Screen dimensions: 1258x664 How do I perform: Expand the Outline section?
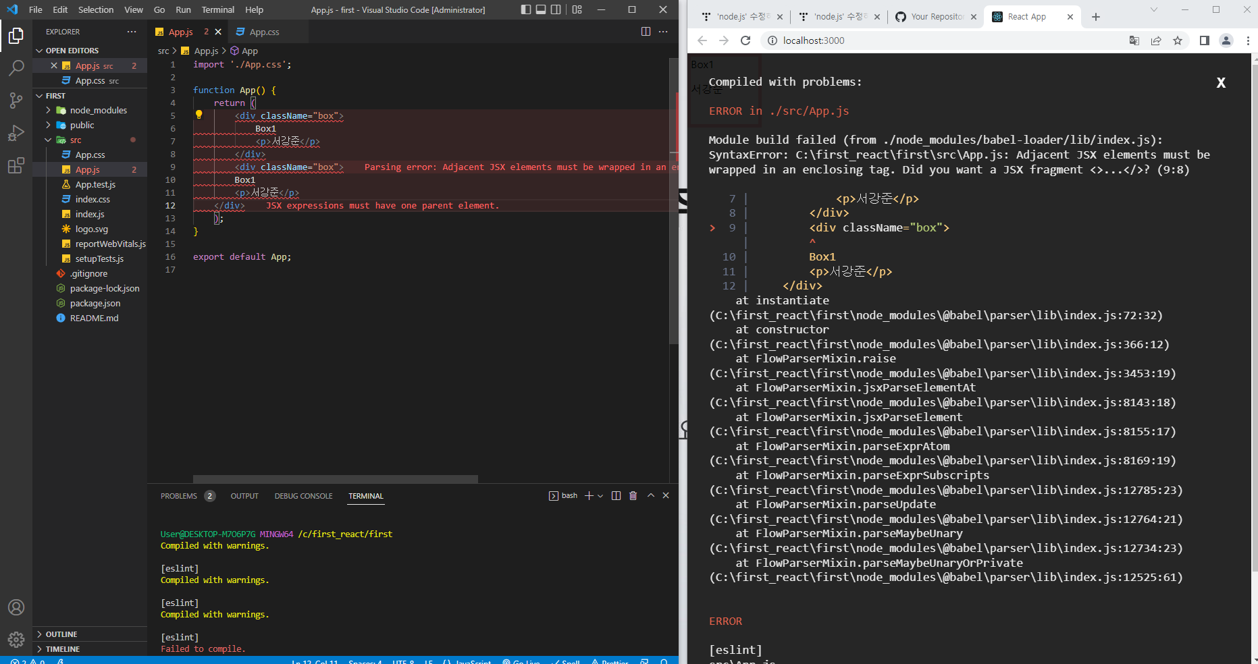[90, 634]
